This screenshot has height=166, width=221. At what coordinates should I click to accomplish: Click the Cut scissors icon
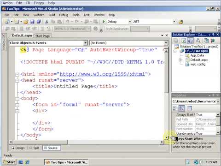(x=47, y=22)
